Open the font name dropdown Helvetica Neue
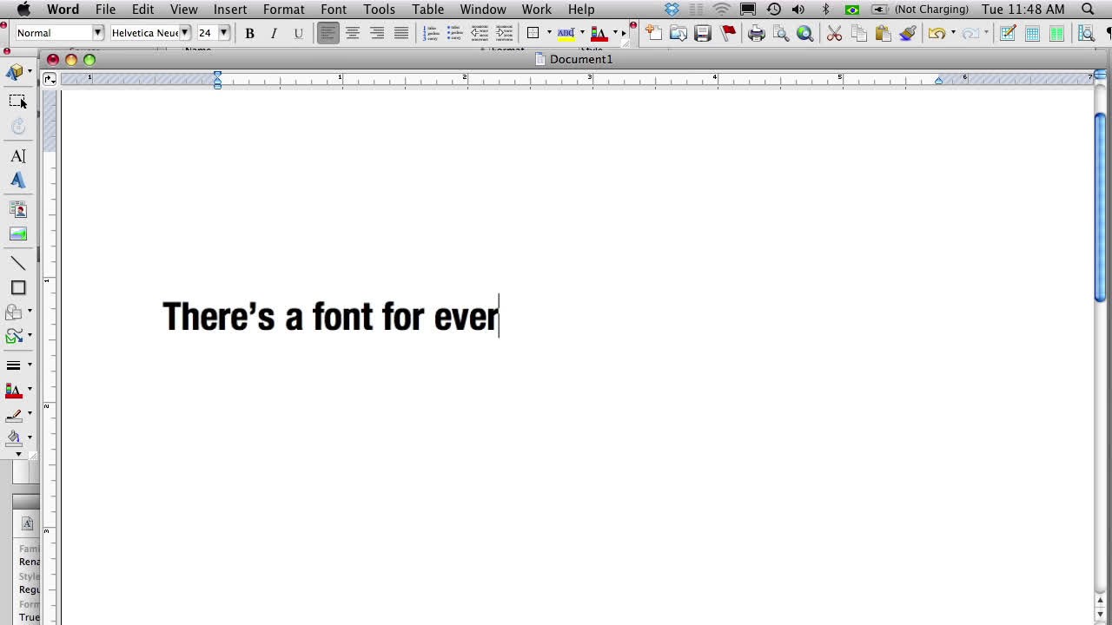Image resolution: width=1112 pixels, height=625 pixels. pos(184,33)
